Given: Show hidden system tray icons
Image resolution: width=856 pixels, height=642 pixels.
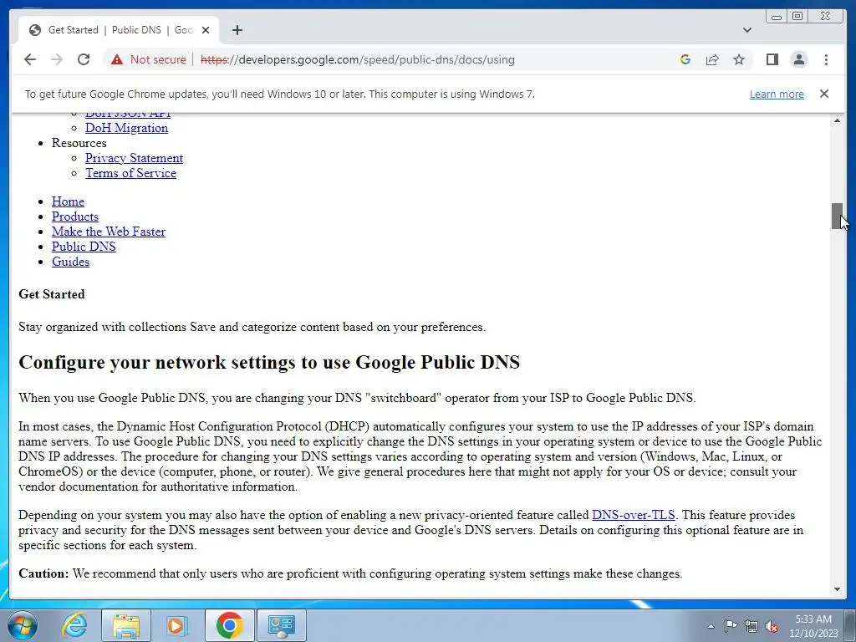Looking at the screenshot, I should [x=711, y=626].
